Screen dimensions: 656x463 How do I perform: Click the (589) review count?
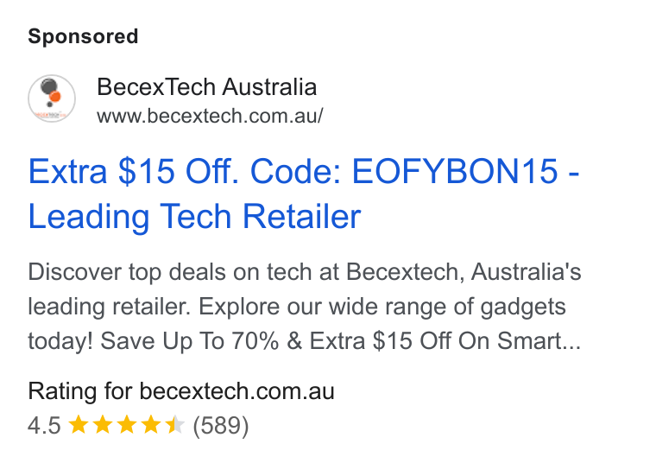click(x=221, y=426)
